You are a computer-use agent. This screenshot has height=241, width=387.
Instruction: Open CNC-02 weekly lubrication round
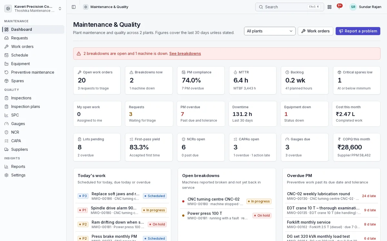[x=332, y=196]
